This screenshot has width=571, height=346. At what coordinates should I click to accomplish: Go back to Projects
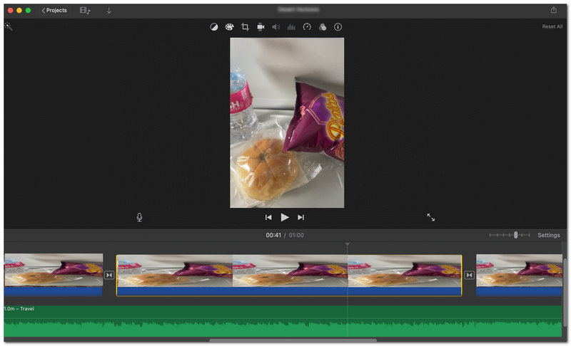pos(54,11)
